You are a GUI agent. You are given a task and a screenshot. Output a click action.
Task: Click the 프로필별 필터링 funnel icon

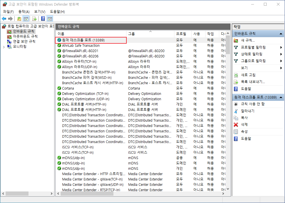[x=236, y=47]
